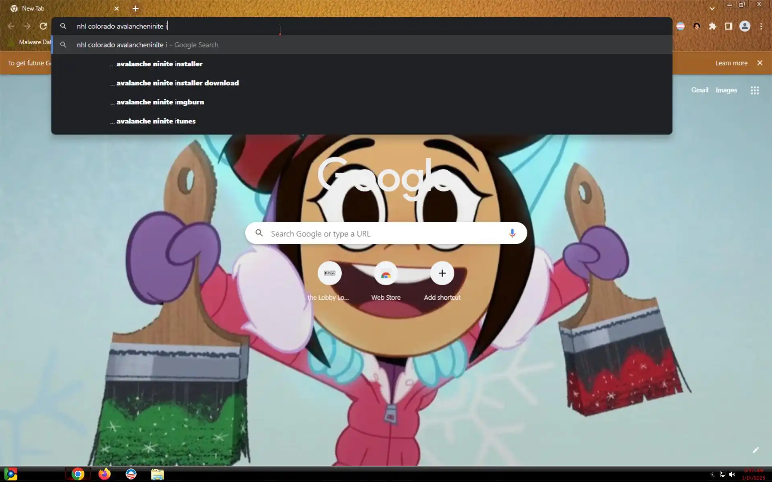Choose 'avalanche ninite itunes' suggestion
The height and width of the screenshot is (482, 772).
pos(156,121)
